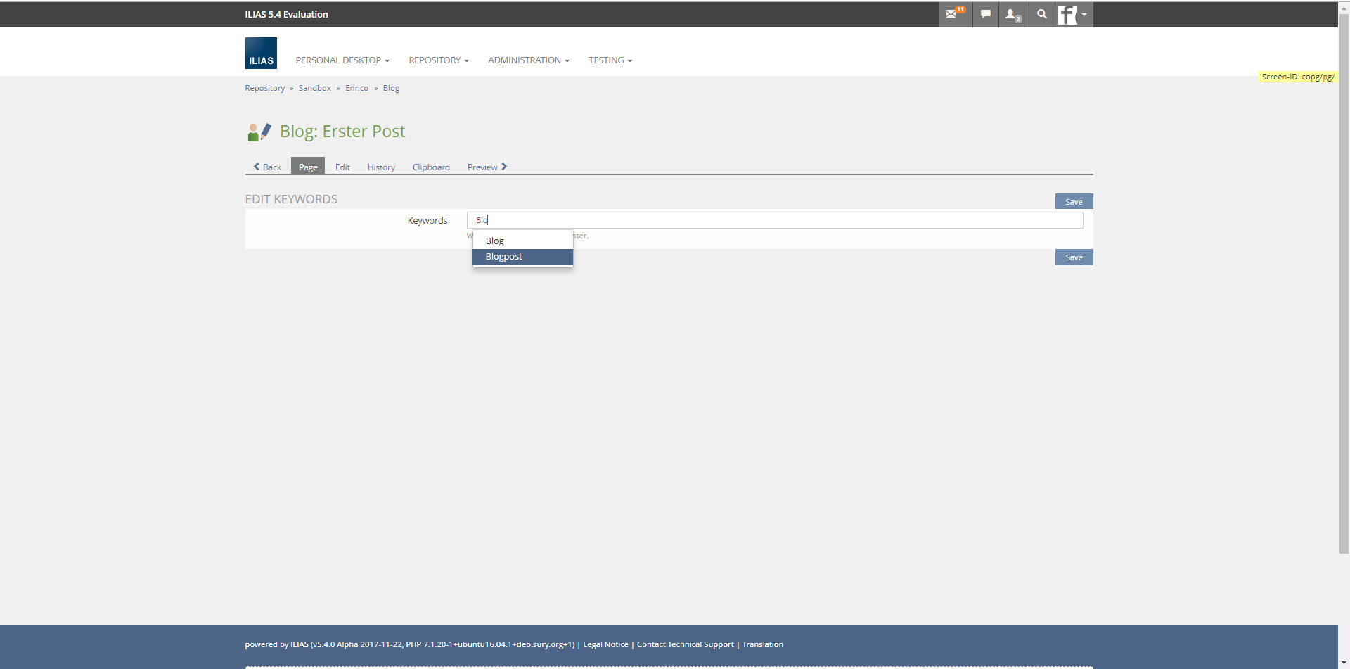This screenshot has width=1350, height=669.
Task: Click into the Keywords input field
Action: coord(773,220)
